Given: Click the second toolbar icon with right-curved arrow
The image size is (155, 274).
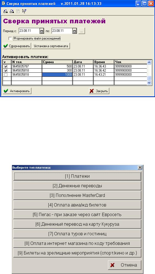Looking at the screenshot, I should point(12,12).
